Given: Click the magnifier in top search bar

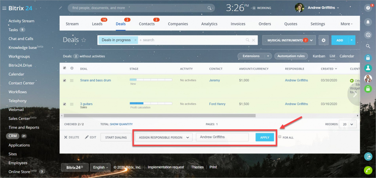Looking at the screenshot, I should coord(210,8).
